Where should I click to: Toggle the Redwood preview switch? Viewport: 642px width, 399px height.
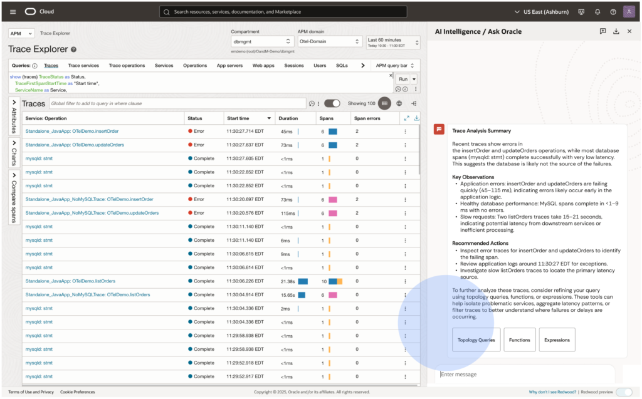[x=623, y=392]
